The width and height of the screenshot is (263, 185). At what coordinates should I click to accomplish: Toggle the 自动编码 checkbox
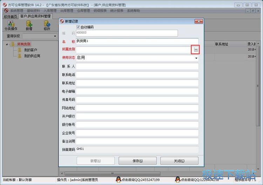pyautogui.click(x=78, y=27)
